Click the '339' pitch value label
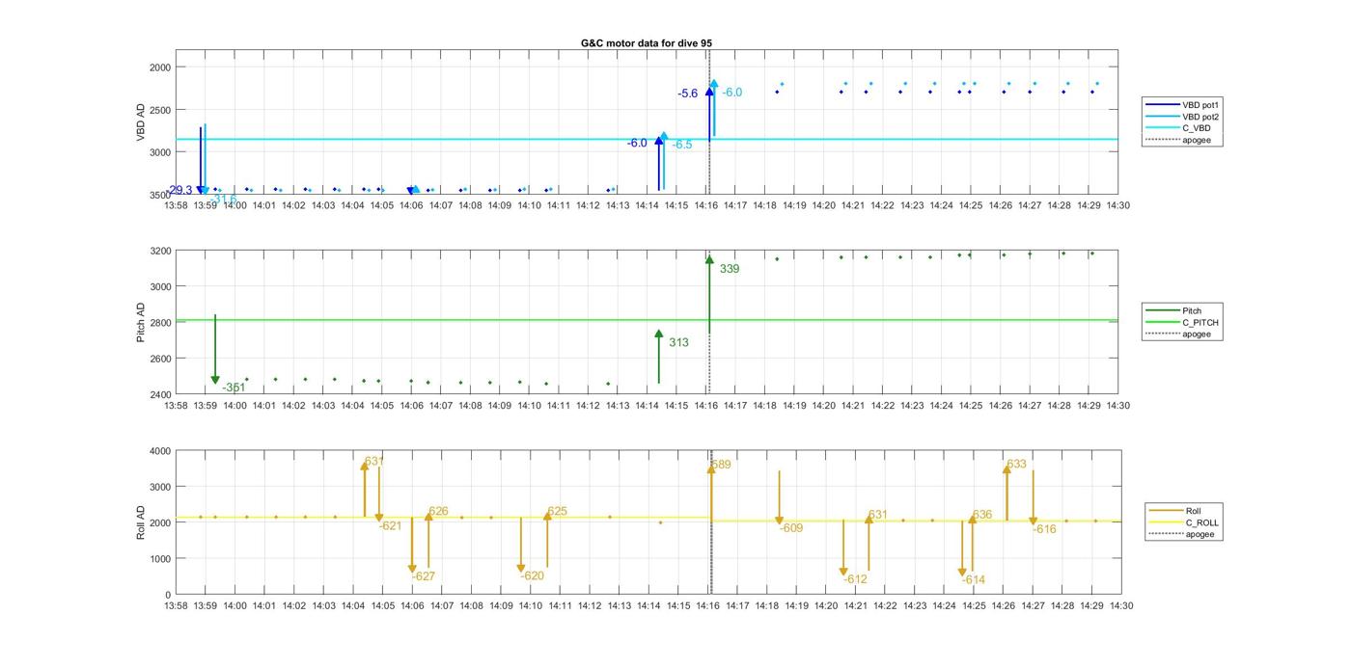Screen dimensions: 1351x668 (730, 269)
